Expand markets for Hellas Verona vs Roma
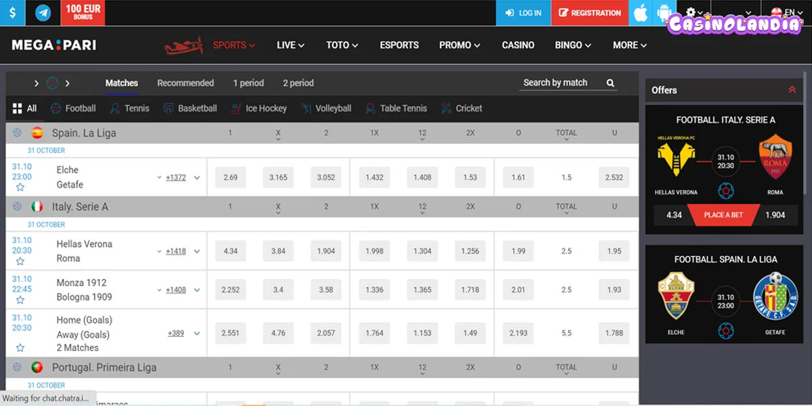Image resolution: width=812 pixels, height=406 pixels. coord(197,251)
